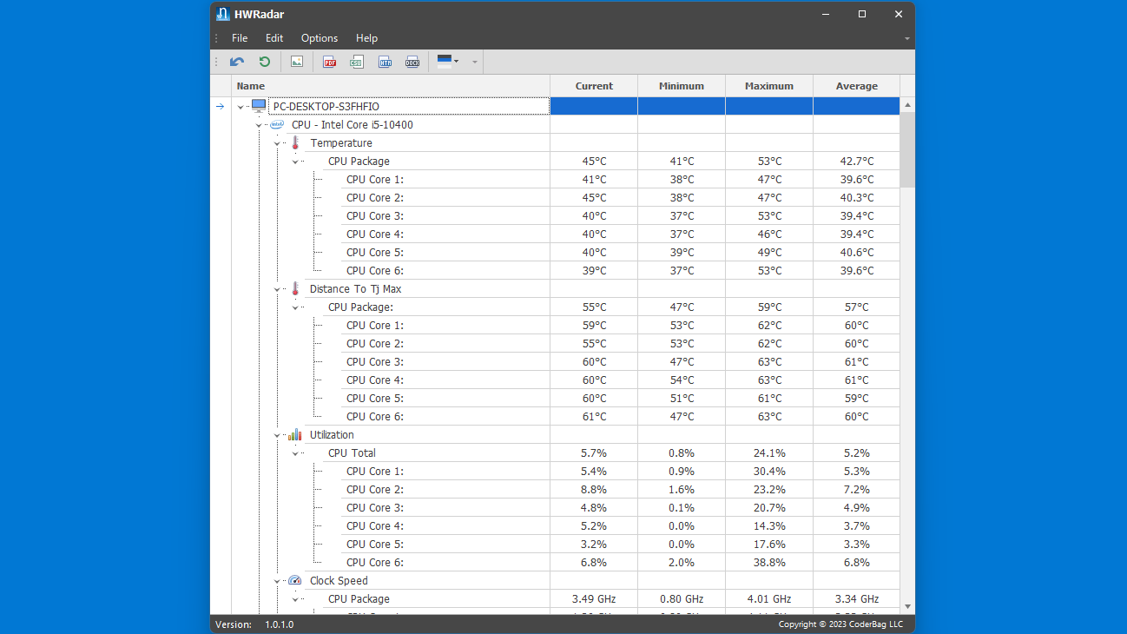
Task: Click the blue undo arrow toolbar icon
Action: 237,62
